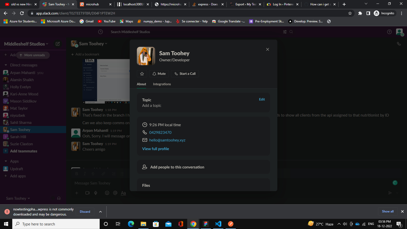Open Slack help question mark icon
Image resolution: width=407 pixels, height=229 pixels.
coord(389,32)
